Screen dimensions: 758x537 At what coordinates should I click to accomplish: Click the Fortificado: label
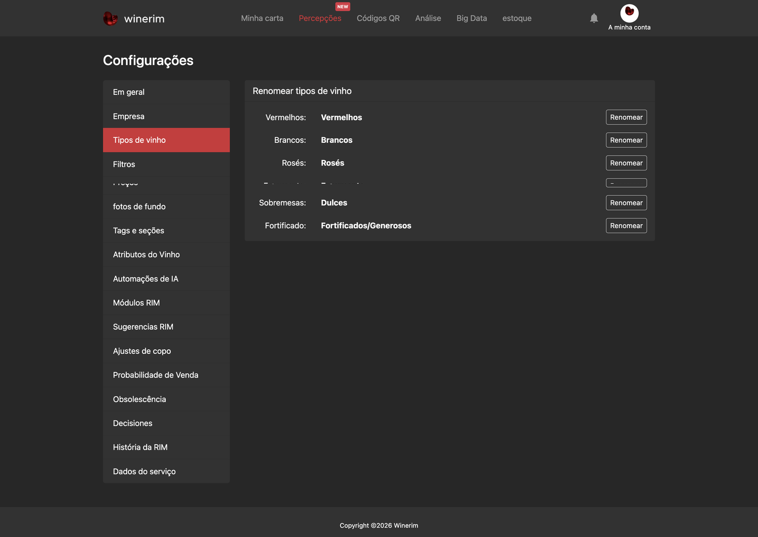click(x=286, y=226)
